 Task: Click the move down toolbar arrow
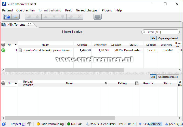pyautogui.click(x=54, y=17)
